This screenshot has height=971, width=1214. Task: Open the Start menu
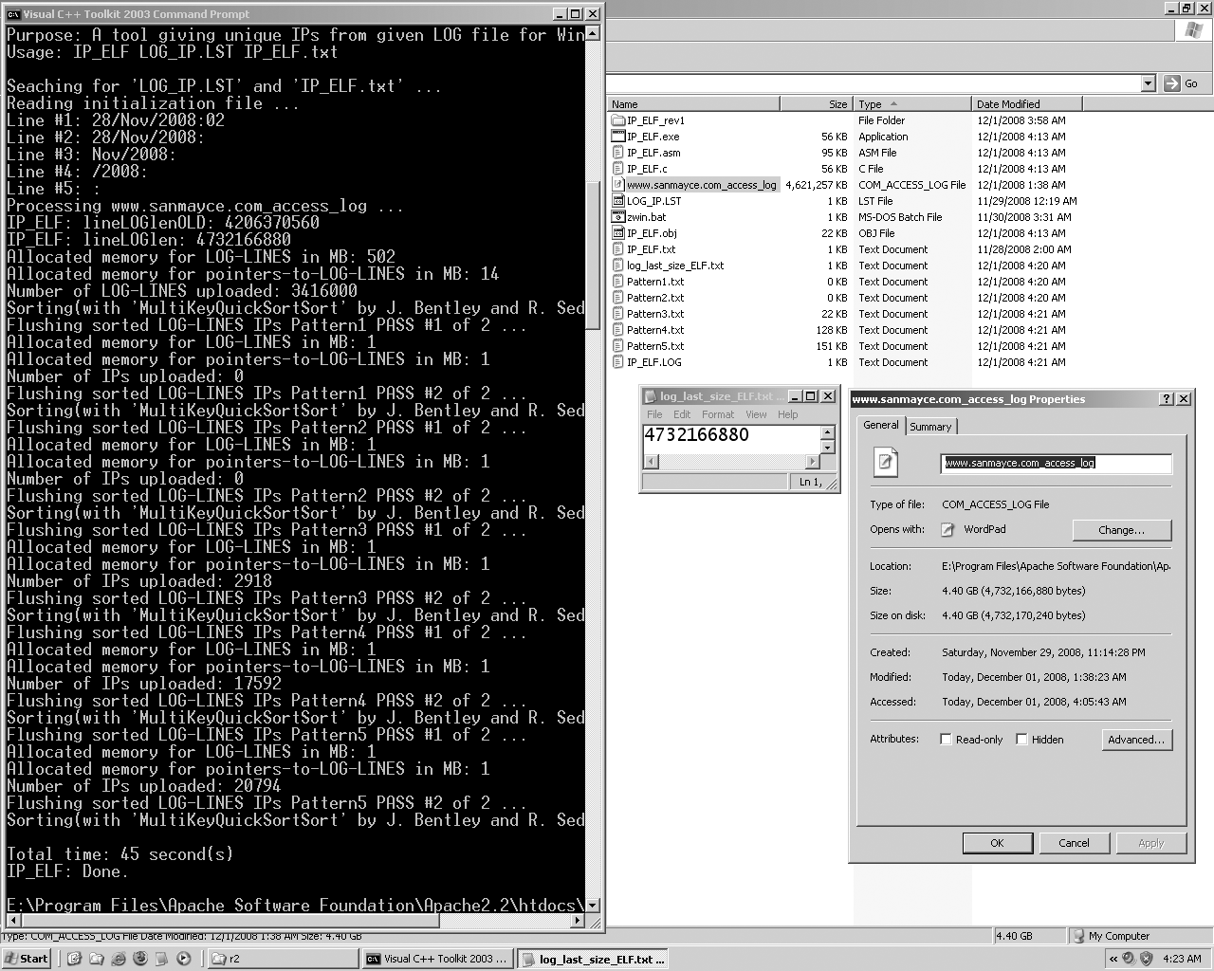point(27,959)
